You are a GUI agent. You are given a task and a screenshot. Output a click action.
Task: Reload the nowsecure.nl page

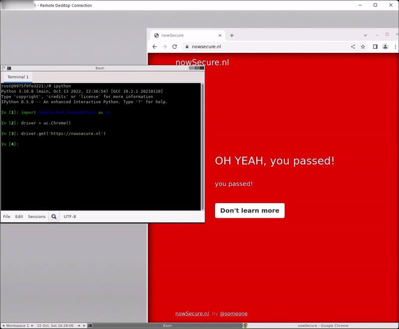coord(175,46)
